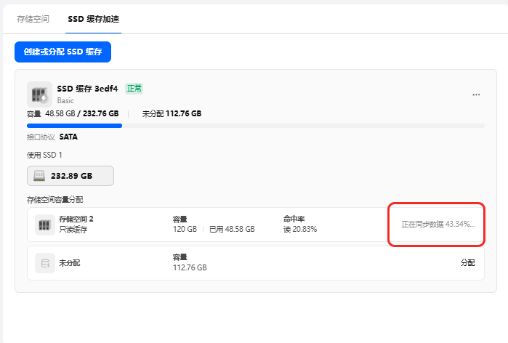Viewport: 508px width, 343px height.
Task: Click the Basic type label
Action: 65,101
